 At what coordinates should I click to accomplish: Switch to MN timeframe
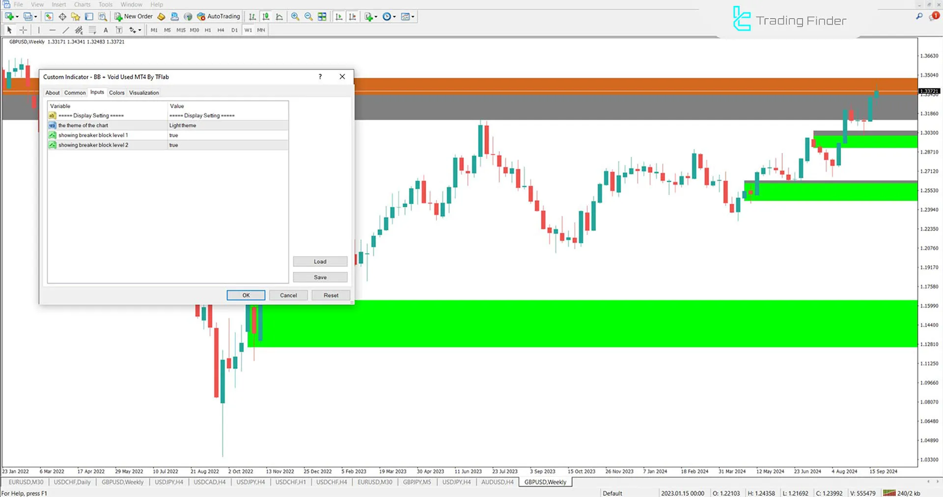pos(261,30)
